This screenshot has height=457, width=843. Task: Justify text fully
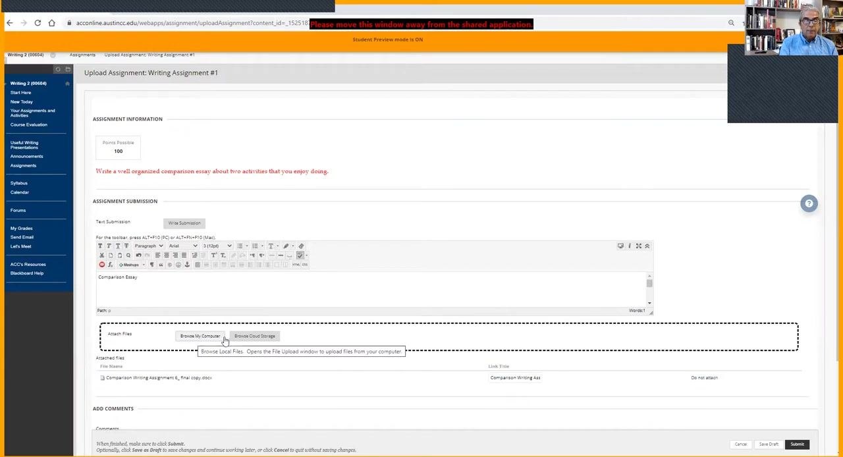point(184,255)
